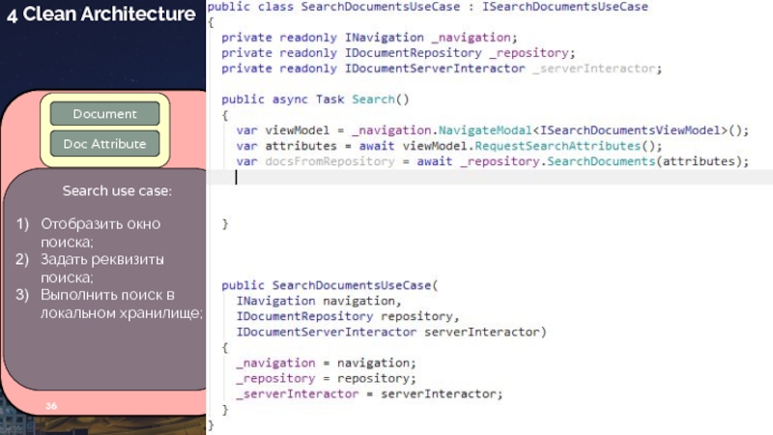Click the RequestSearchAttributes method call
This screenshot has height=435, width=773.
point(558,146)
